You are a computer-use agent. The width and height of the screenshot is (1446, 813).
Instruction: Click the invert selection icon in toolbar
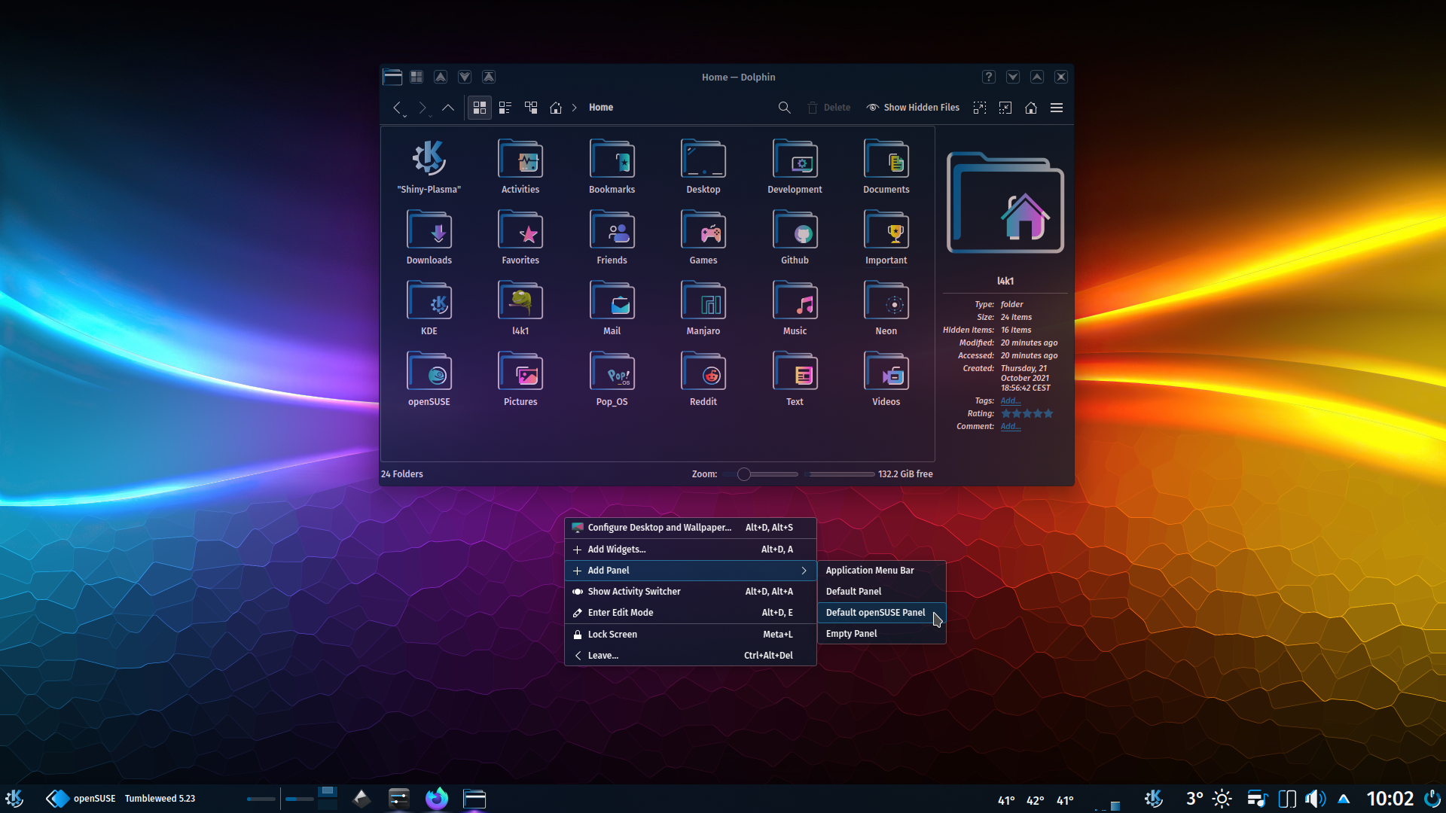(x=1005, y=108)
